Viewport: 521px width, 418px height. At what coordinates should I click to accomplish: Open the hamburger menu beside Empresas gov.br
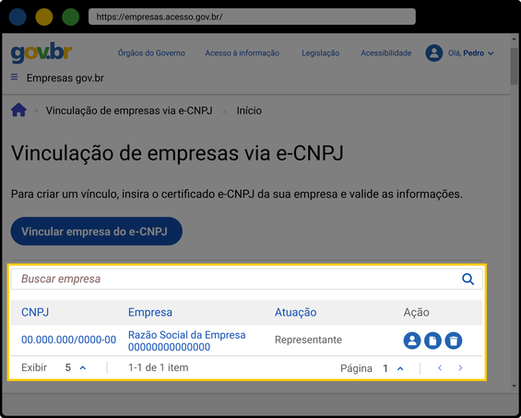point(14,78)
